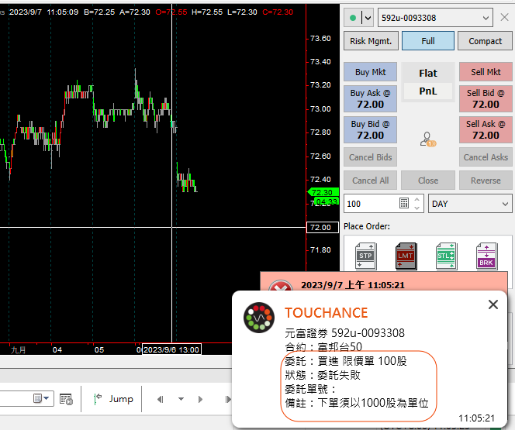Image resolution: width=515 pixels, height=430 pixels.
Task: Click the Reverse position button
Action: point(486,181)
